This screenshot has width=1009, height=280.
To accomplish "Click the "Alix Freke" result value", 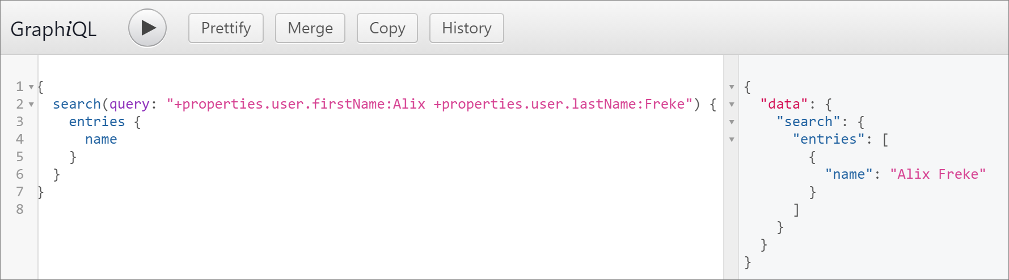I will point(938,174).
